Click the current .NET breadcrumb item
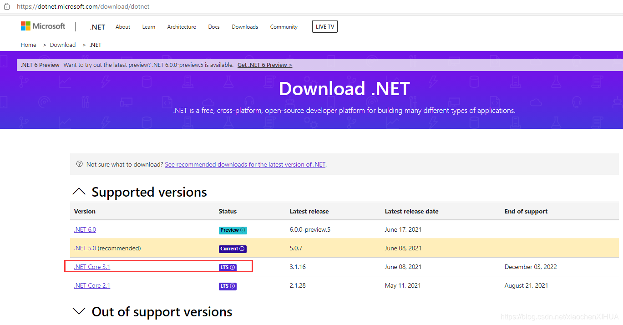The width and height of the screenshot is (623, 325). [95, 45]
